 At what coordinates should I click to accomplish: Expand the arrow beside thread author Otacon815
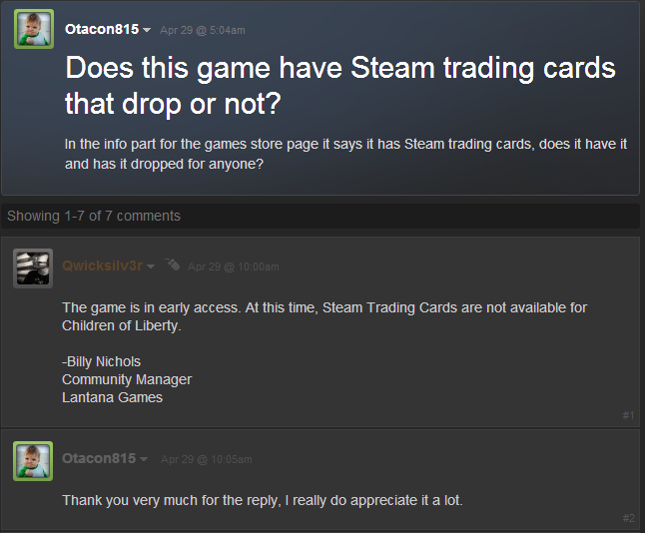147,30
